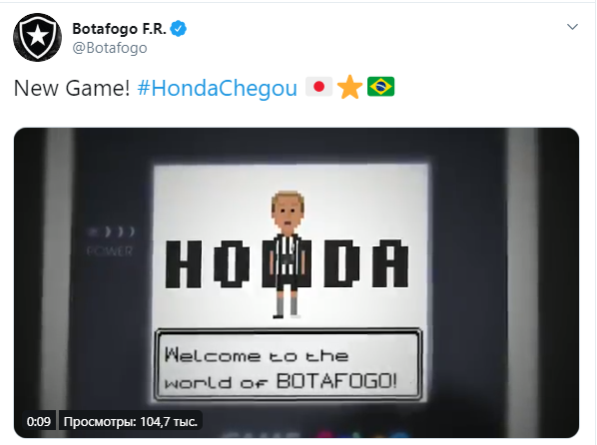Viewport: 597px width, 445px height.
Task: Click the POWER indicator on the console
Action: click(110, 251)
